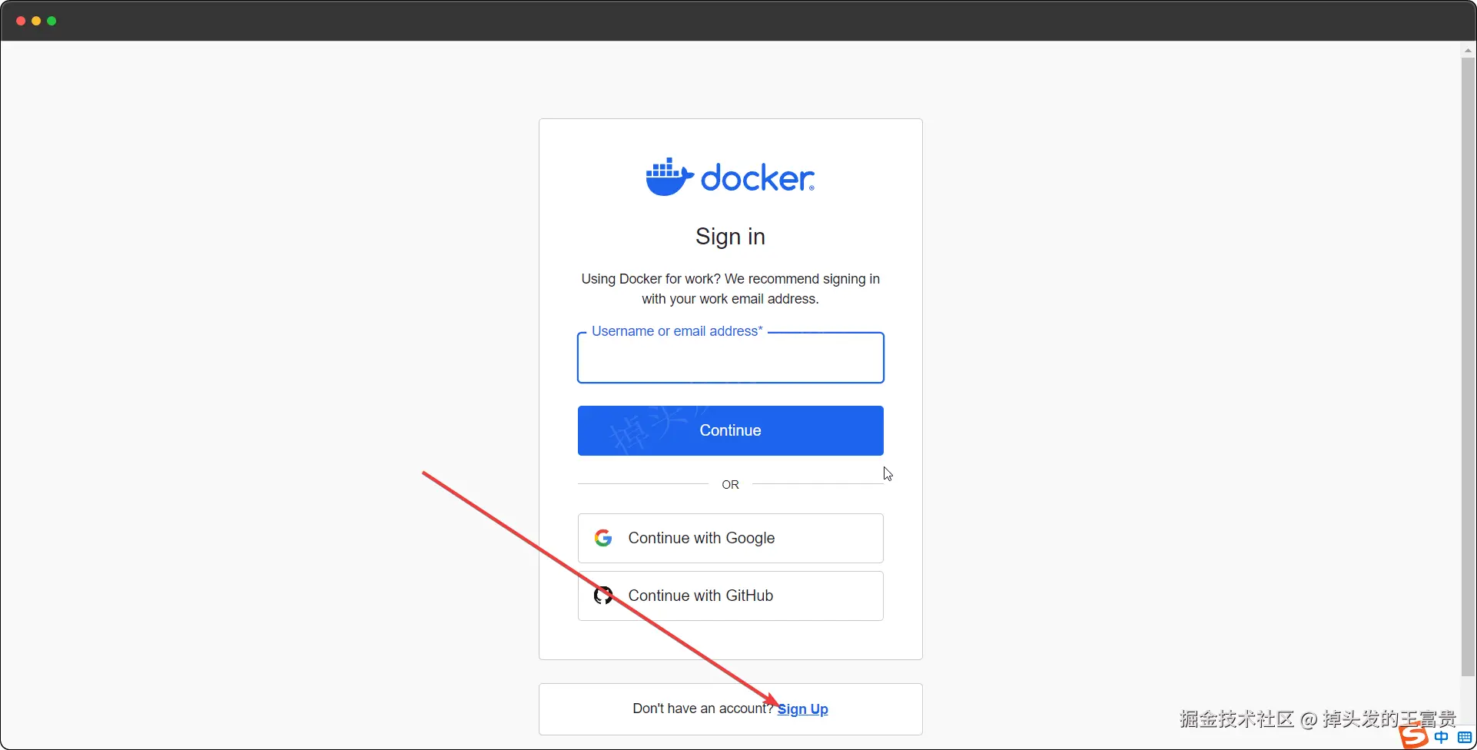Click the scrollbar up arrow
This screenshot has width=1477, height=750.
[x=1468, y=50]
